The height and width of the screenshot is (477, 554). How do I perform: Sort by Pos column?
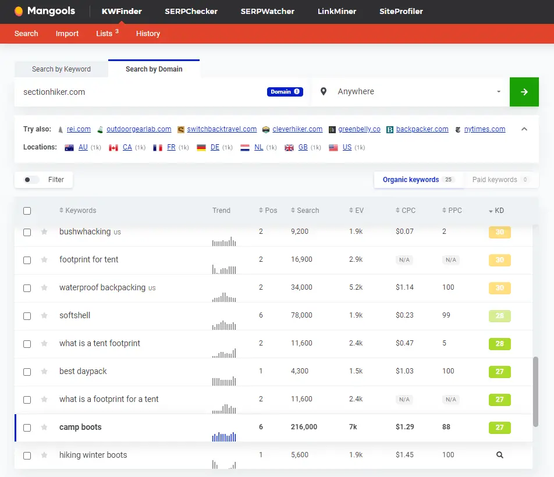pyautogui.click(x=268, y=211)
